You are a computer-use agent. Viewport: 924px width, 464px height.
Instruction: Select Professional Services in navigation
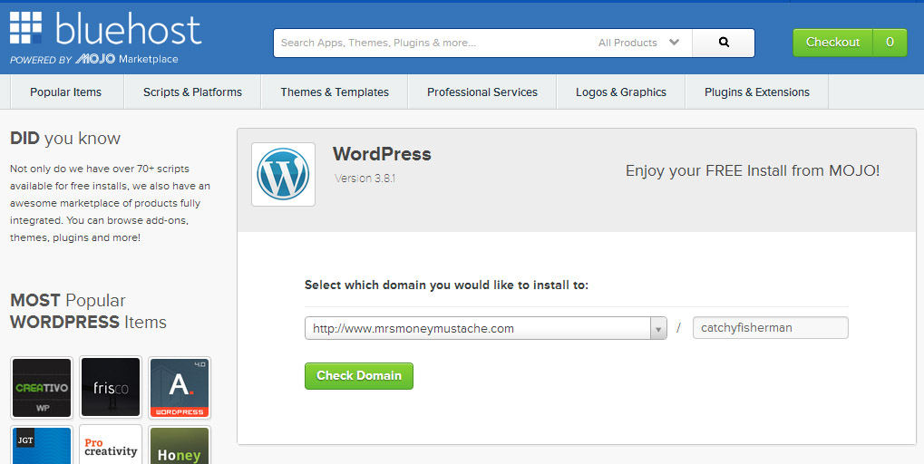(x=482, y=92)
